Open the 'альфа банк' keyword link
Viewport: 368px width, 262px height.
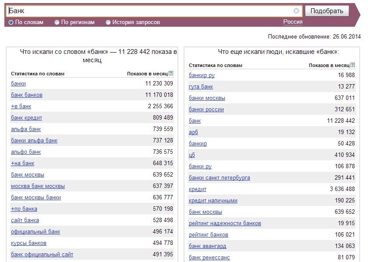(x=26, y=129)
